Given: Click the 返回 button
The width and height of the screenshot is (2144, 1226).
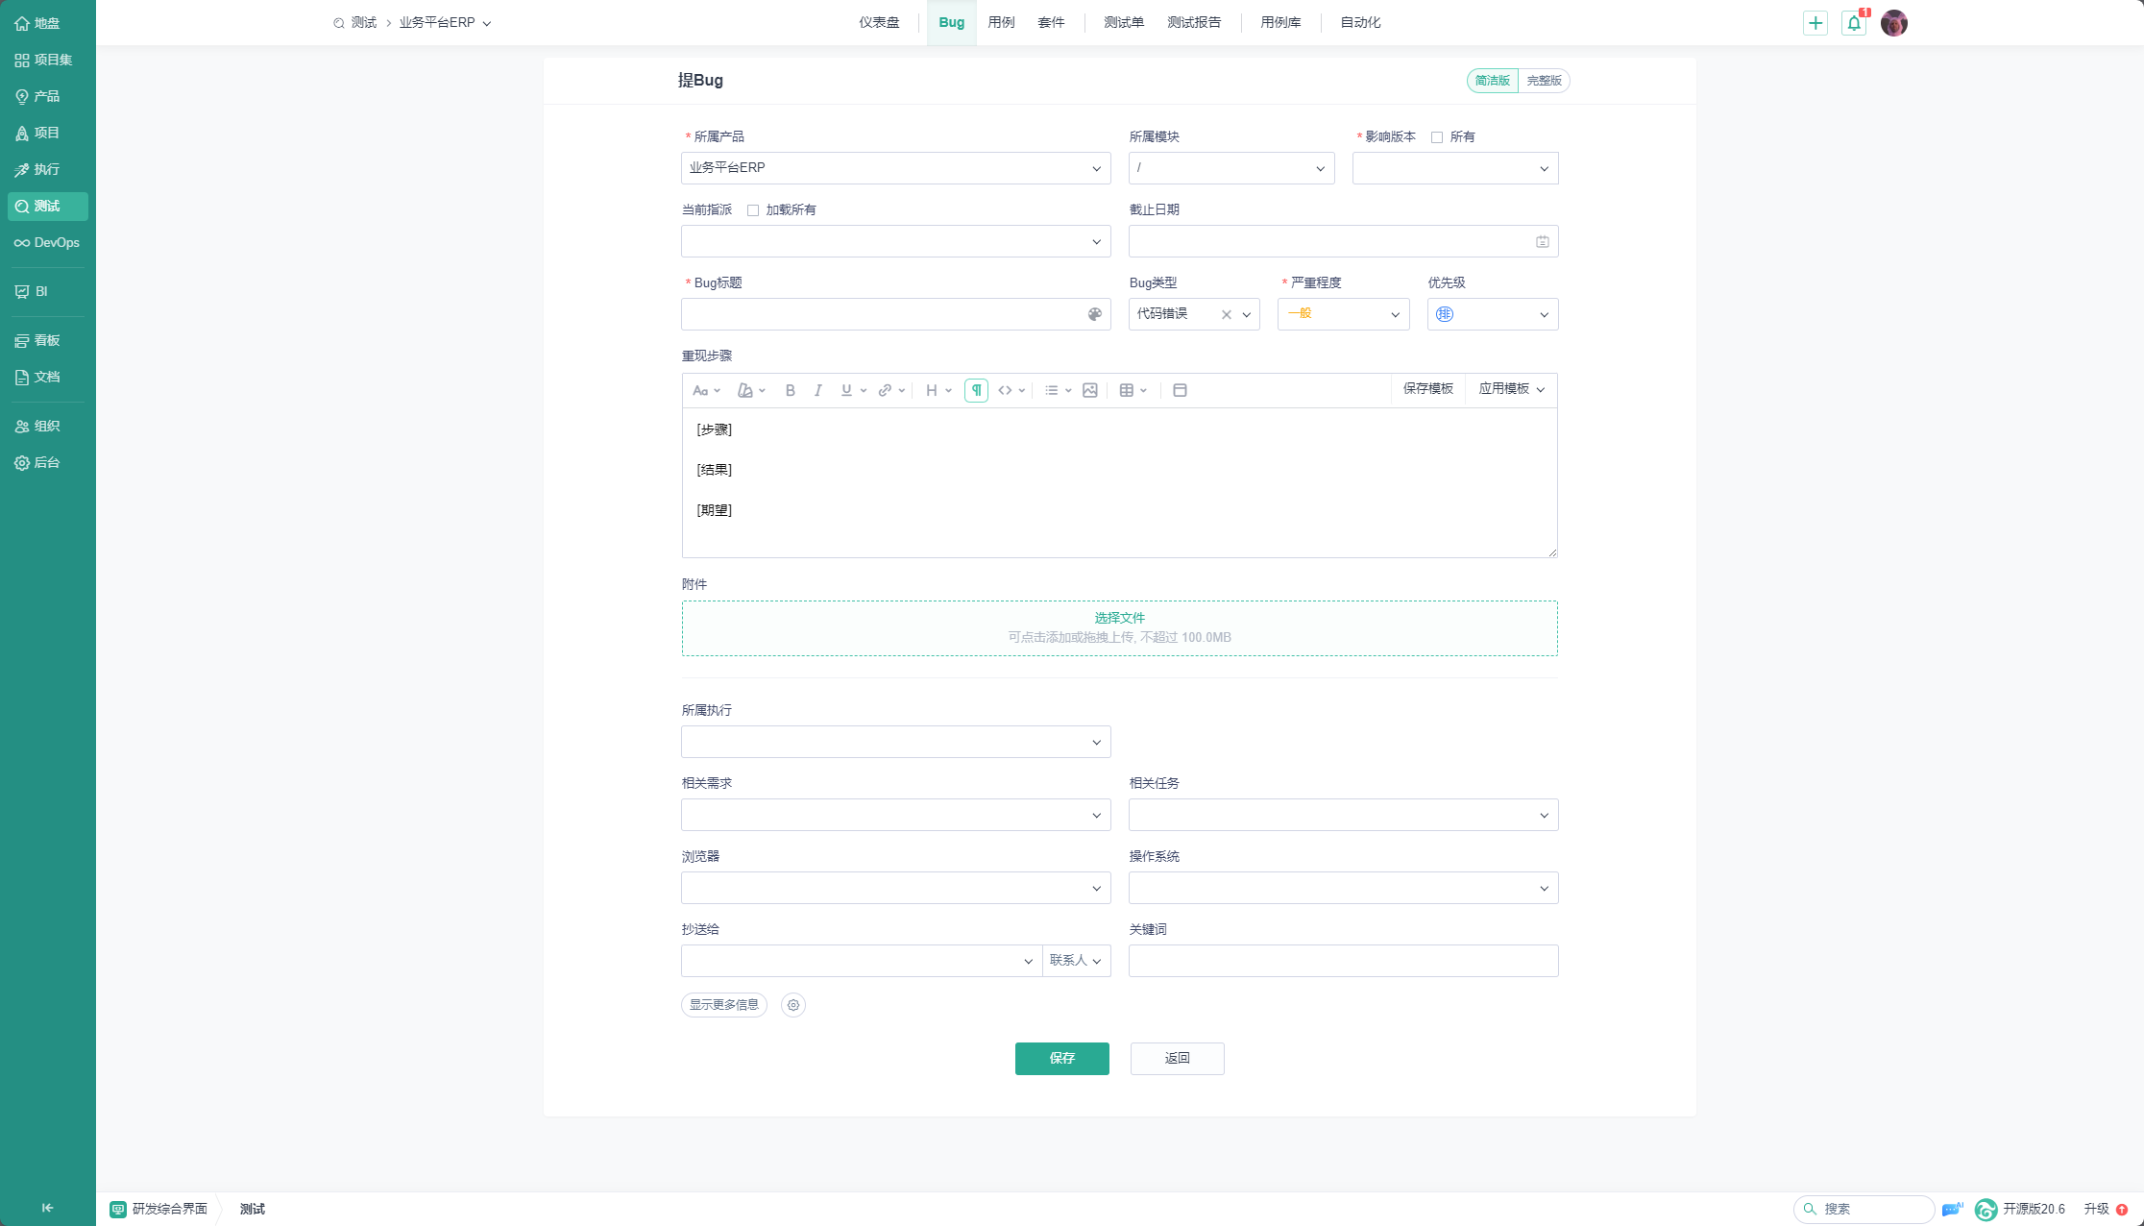Looking at the screenshot, I should coord(1177,1058).
